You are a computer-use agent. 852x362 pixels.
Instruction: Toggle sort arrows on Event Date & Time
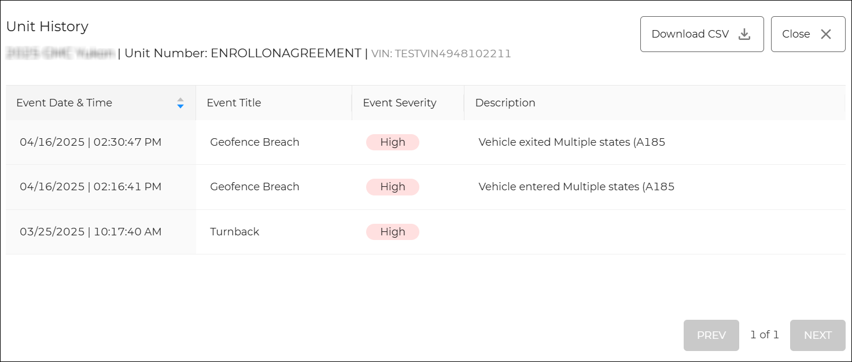pos(180,103)
